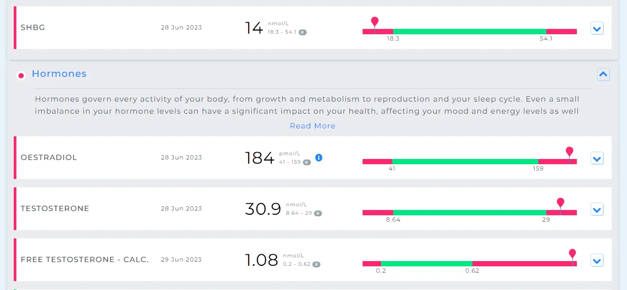Click the Hormones section heading
Viewport: 627px width, 290px height.
(59, 74)
